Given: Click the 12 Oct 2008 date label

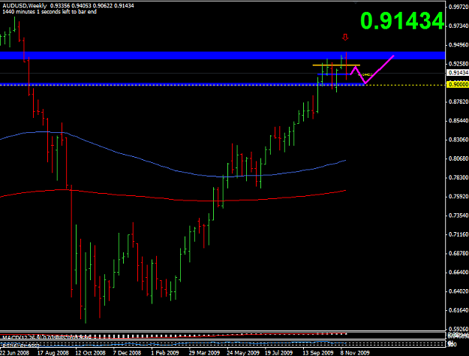Looking at the screenshot, I should 90,353.
